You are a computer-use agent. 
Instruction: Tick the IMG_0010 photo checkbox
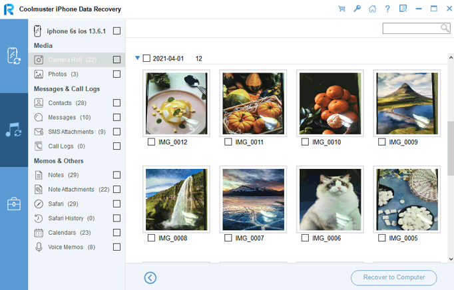[305, 142]
